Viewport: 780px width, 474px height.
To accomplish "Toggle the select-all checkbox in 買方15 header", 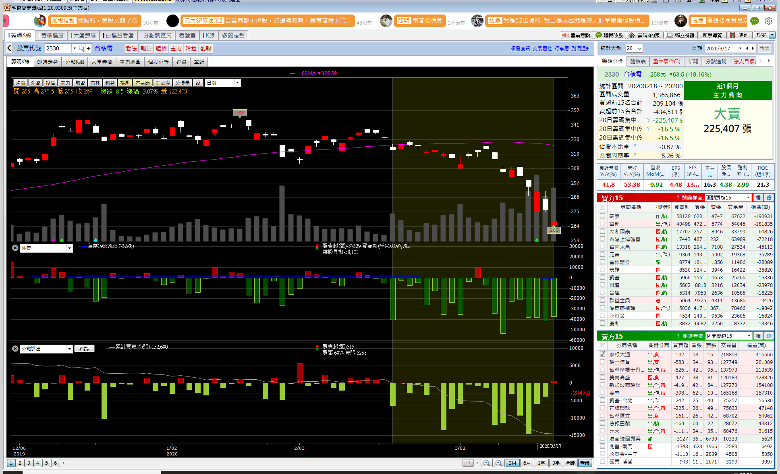I will coord(603,207).
